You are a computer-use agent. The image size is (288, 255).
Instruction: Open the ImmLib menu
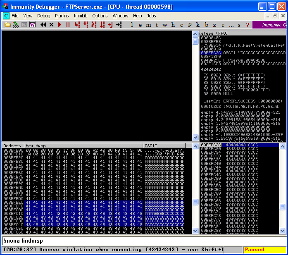click(81, 16)
